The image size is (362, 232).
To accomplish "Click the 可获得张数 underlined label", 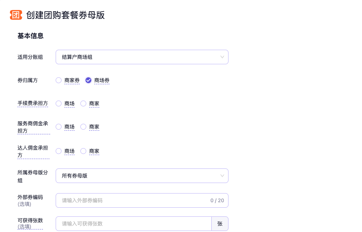I will pos(30,220).
